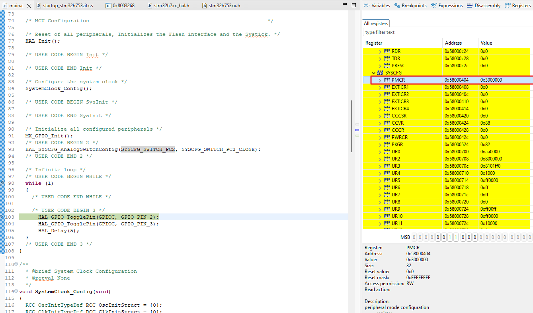Expand the EXTICR1 register entry

coord(381,87)
